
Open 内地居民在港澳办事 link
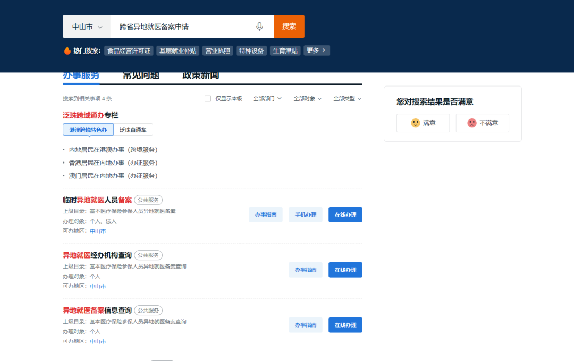[113, 150]
